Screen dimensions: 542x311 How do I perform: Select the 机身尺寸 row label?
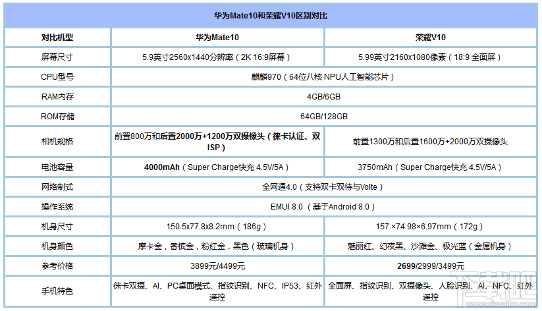(x=57, y=226)
